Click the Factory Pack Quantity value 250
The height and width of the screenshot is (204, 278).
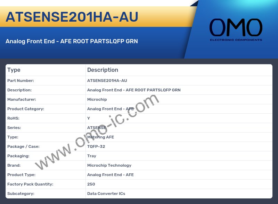91,184
